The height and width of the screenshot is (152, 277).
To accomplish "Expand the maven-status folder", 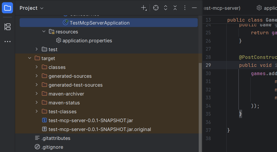I will [x=36, y=102].
